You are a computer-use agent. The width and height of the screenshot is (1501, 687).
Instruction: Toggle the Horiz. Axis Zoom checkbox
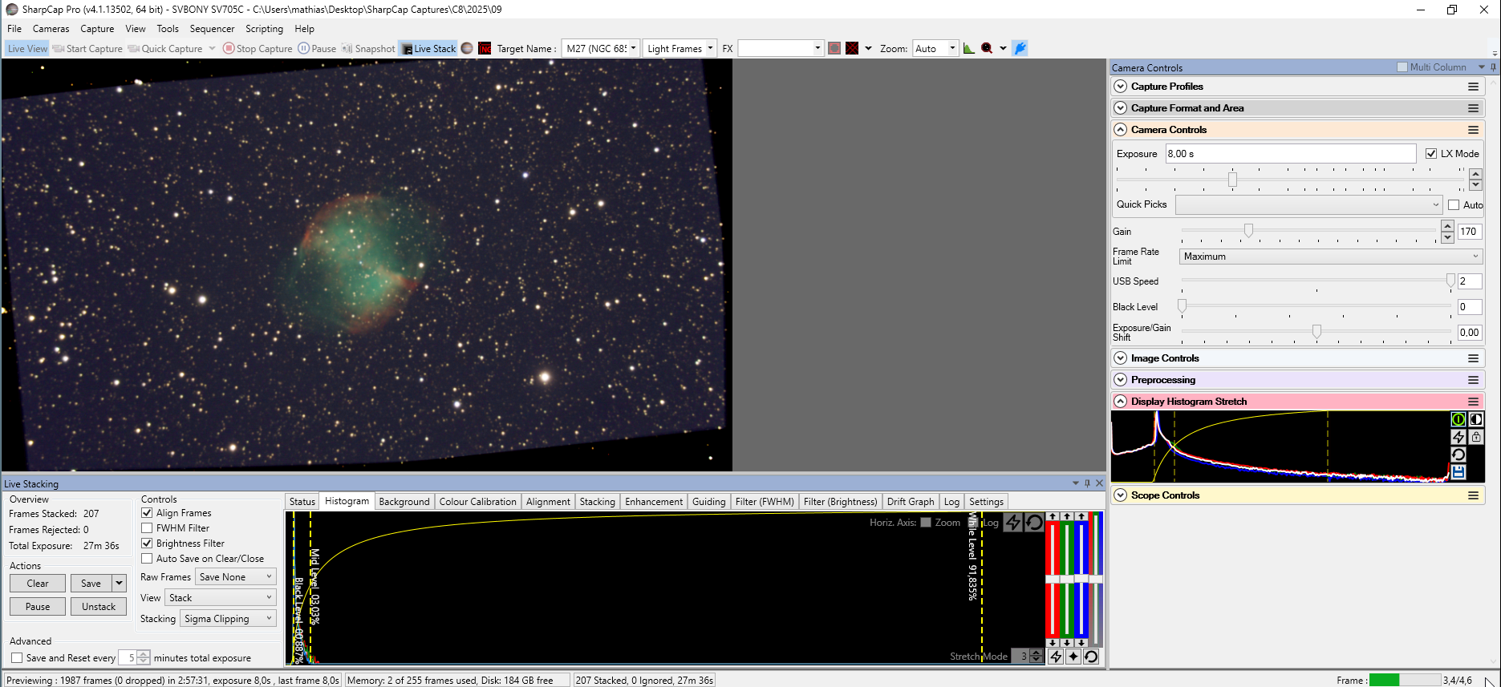point(926,523)
